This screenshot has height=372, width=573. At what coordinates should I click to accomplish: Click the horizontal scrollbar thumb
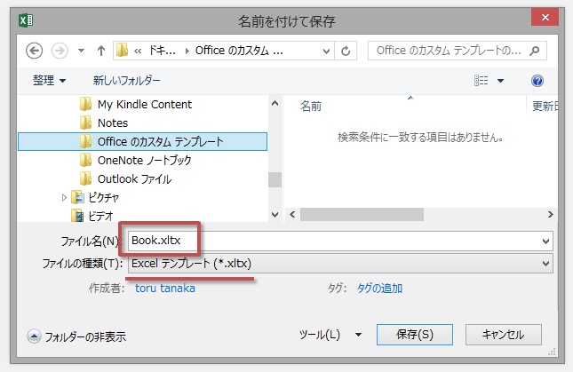pyautogui.click(x=362, y=214)
